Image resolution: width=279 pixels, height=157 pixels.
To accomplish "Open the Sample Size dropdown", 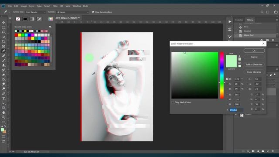I will 35,12.
